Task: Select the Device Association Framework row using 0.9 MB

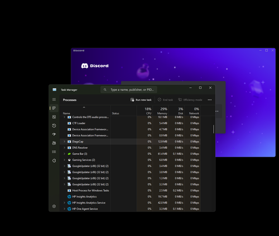Action: [130, 135]
